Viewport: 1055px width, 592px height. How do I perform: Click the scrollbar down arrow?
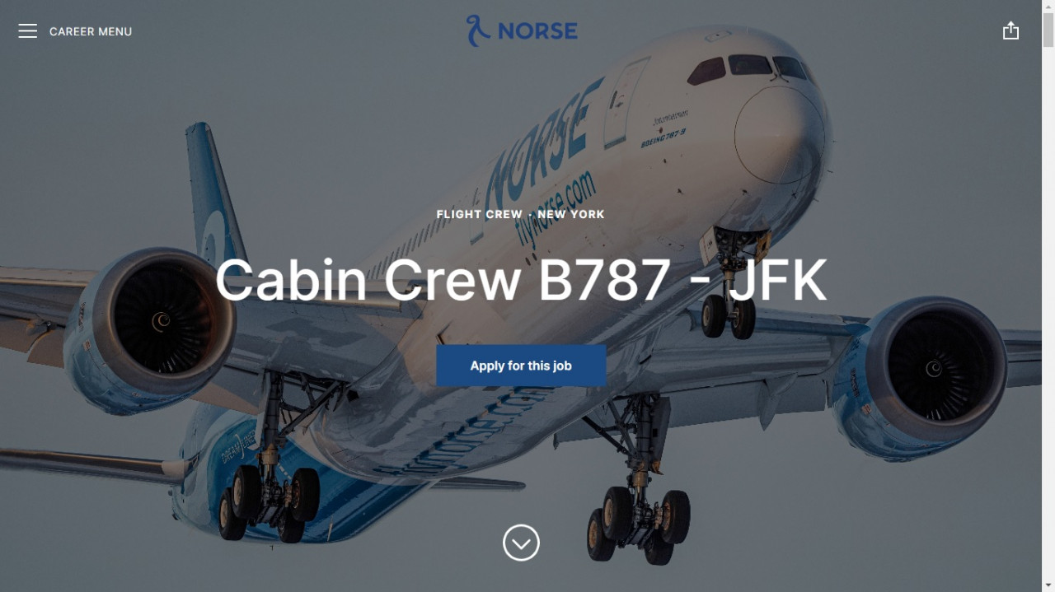click(x=1048, y=585)
